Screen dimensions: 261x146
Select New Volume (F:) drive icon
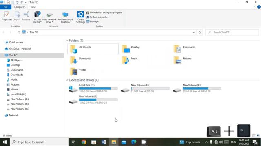coord(177,90)
